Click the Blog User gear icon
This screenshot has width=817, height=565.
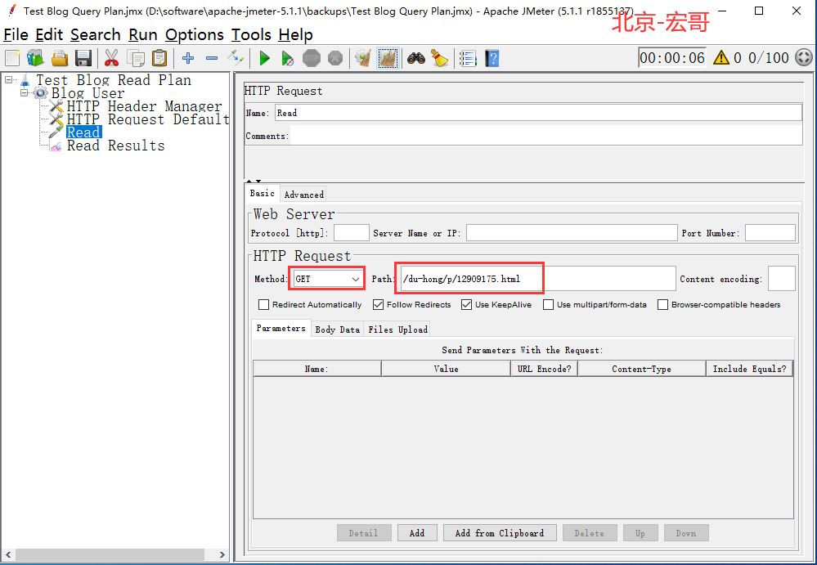41,93
